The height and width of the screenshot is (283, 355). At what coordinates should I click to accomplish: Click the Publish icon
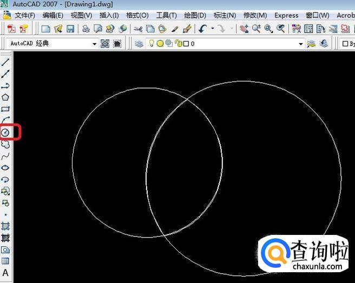110,29
